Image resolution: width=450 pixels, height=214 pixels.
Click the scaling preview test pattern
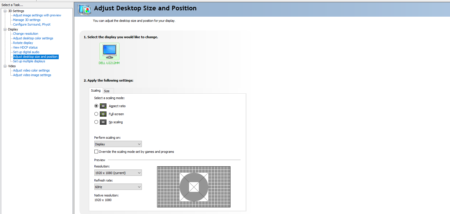coord(194,187)
